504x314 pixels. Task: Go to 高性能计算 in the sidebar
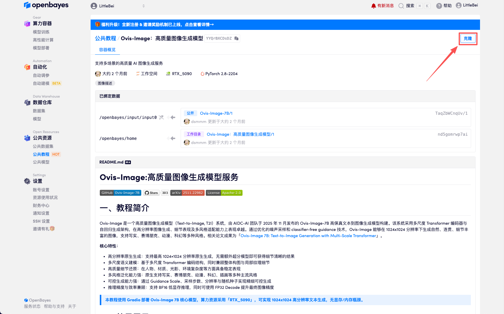43,40
